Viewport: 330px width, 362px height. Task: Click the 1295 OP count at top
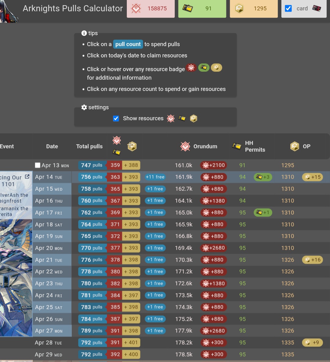tap(260, 9)
